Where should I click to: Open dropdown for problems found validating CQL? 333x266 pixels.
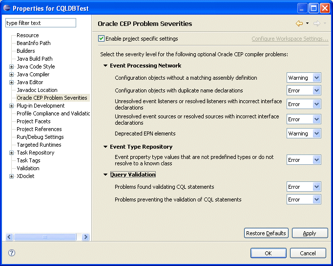[x=304, y=187]
